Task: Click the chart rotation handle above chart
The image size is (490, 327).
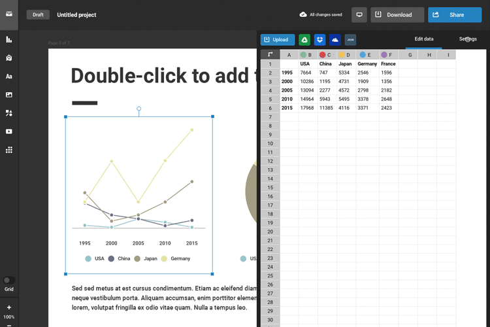Action: click(x=139, y=109)
